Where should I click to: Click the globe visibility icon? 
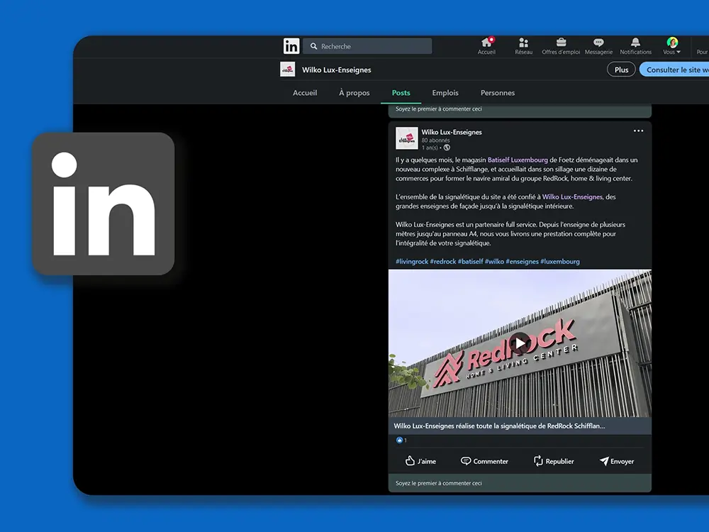447,148
